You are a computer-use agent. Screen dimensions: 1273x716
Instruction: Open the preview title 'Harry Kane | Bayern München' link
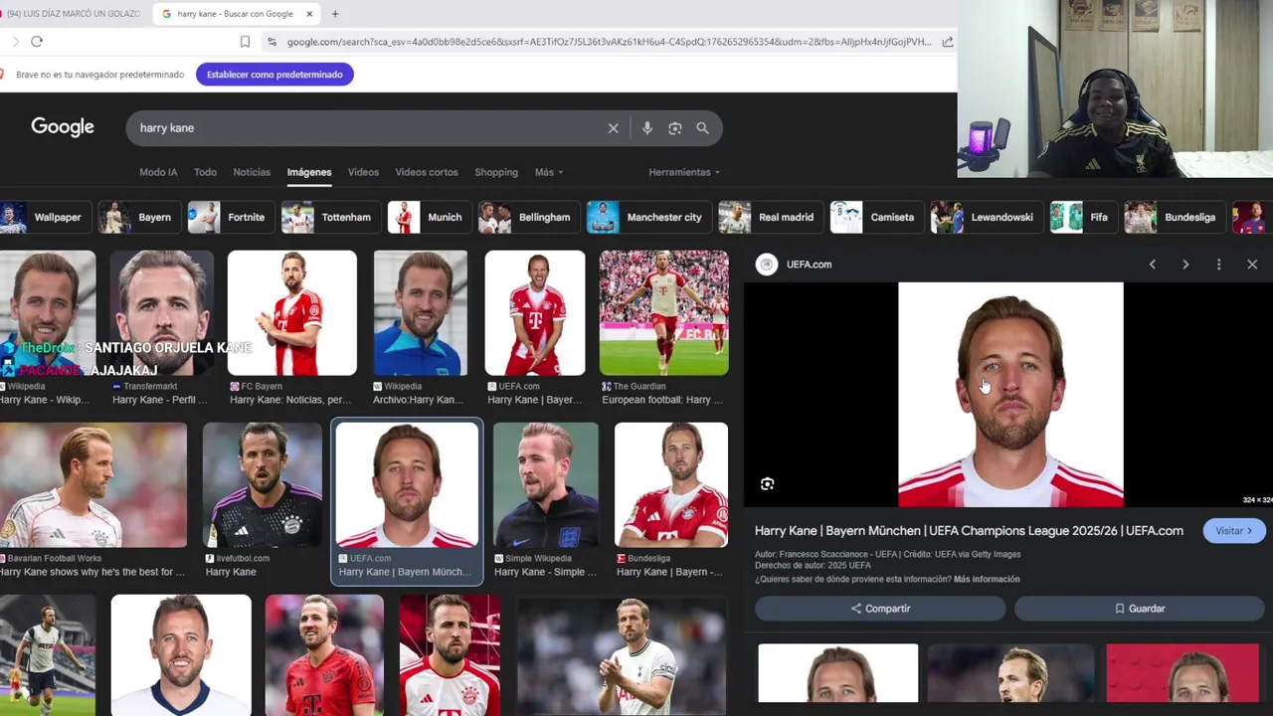969,531
